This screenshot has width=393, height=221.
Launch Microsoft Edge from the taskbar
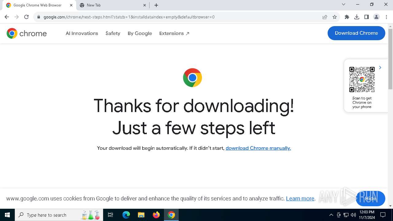tap(126, 215)
